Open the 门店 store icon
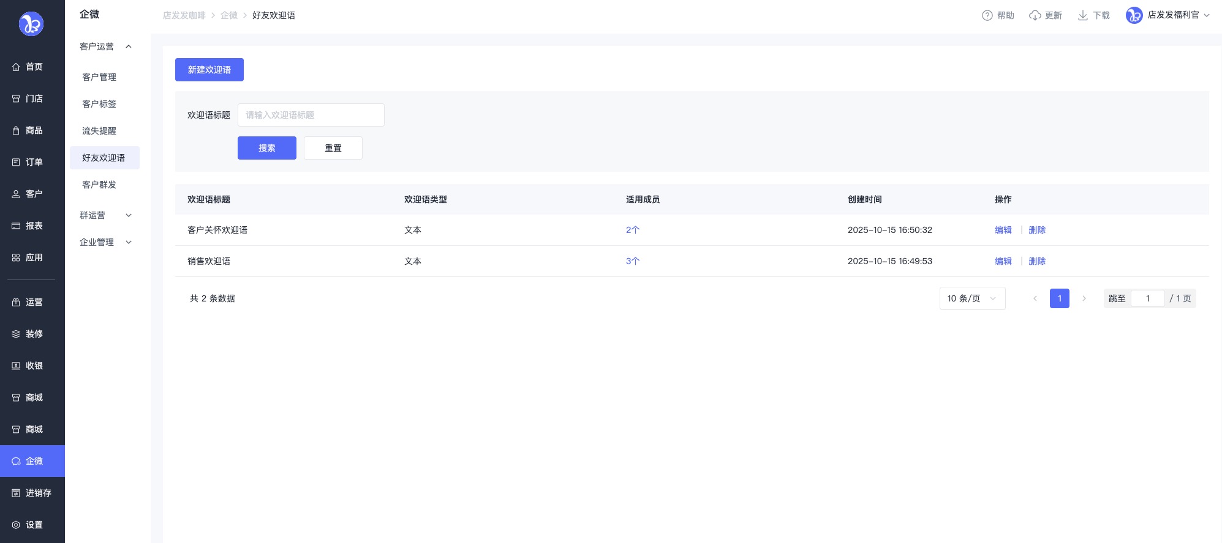Screen dimensions: 1222x543 pos(16,98)
